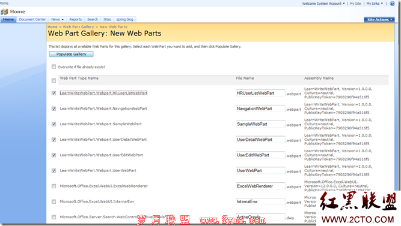Open the Search tab

(x=93, y=19)
